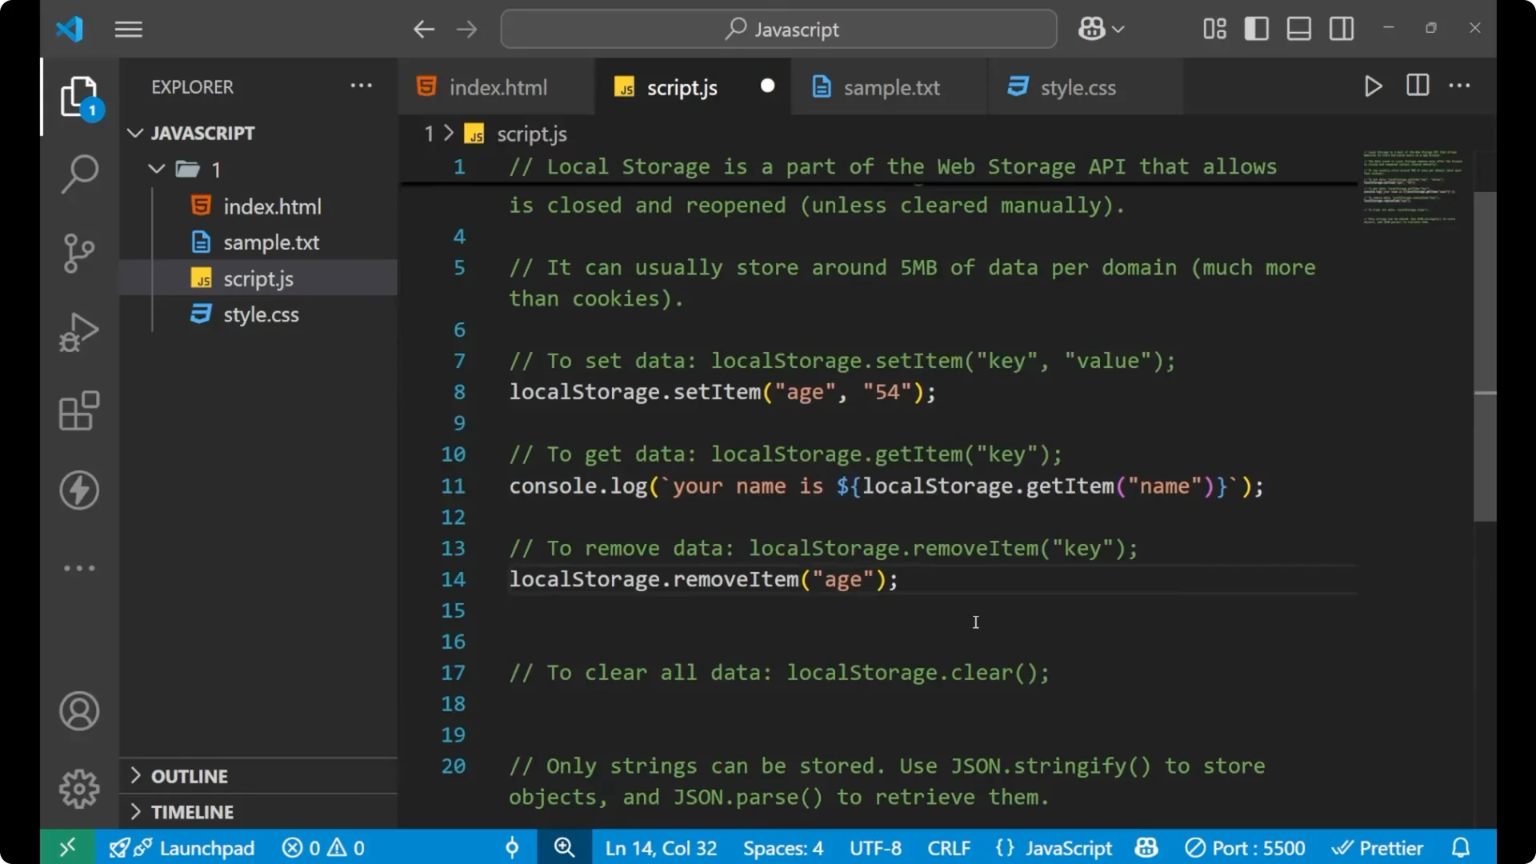The height and width of the screenshot is (864, 1536).
Task: Open the Extensions view
Action: (x=78, y=410)
